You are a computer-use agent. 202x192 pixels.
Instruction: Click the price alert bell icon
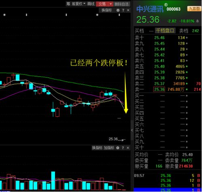198,21
